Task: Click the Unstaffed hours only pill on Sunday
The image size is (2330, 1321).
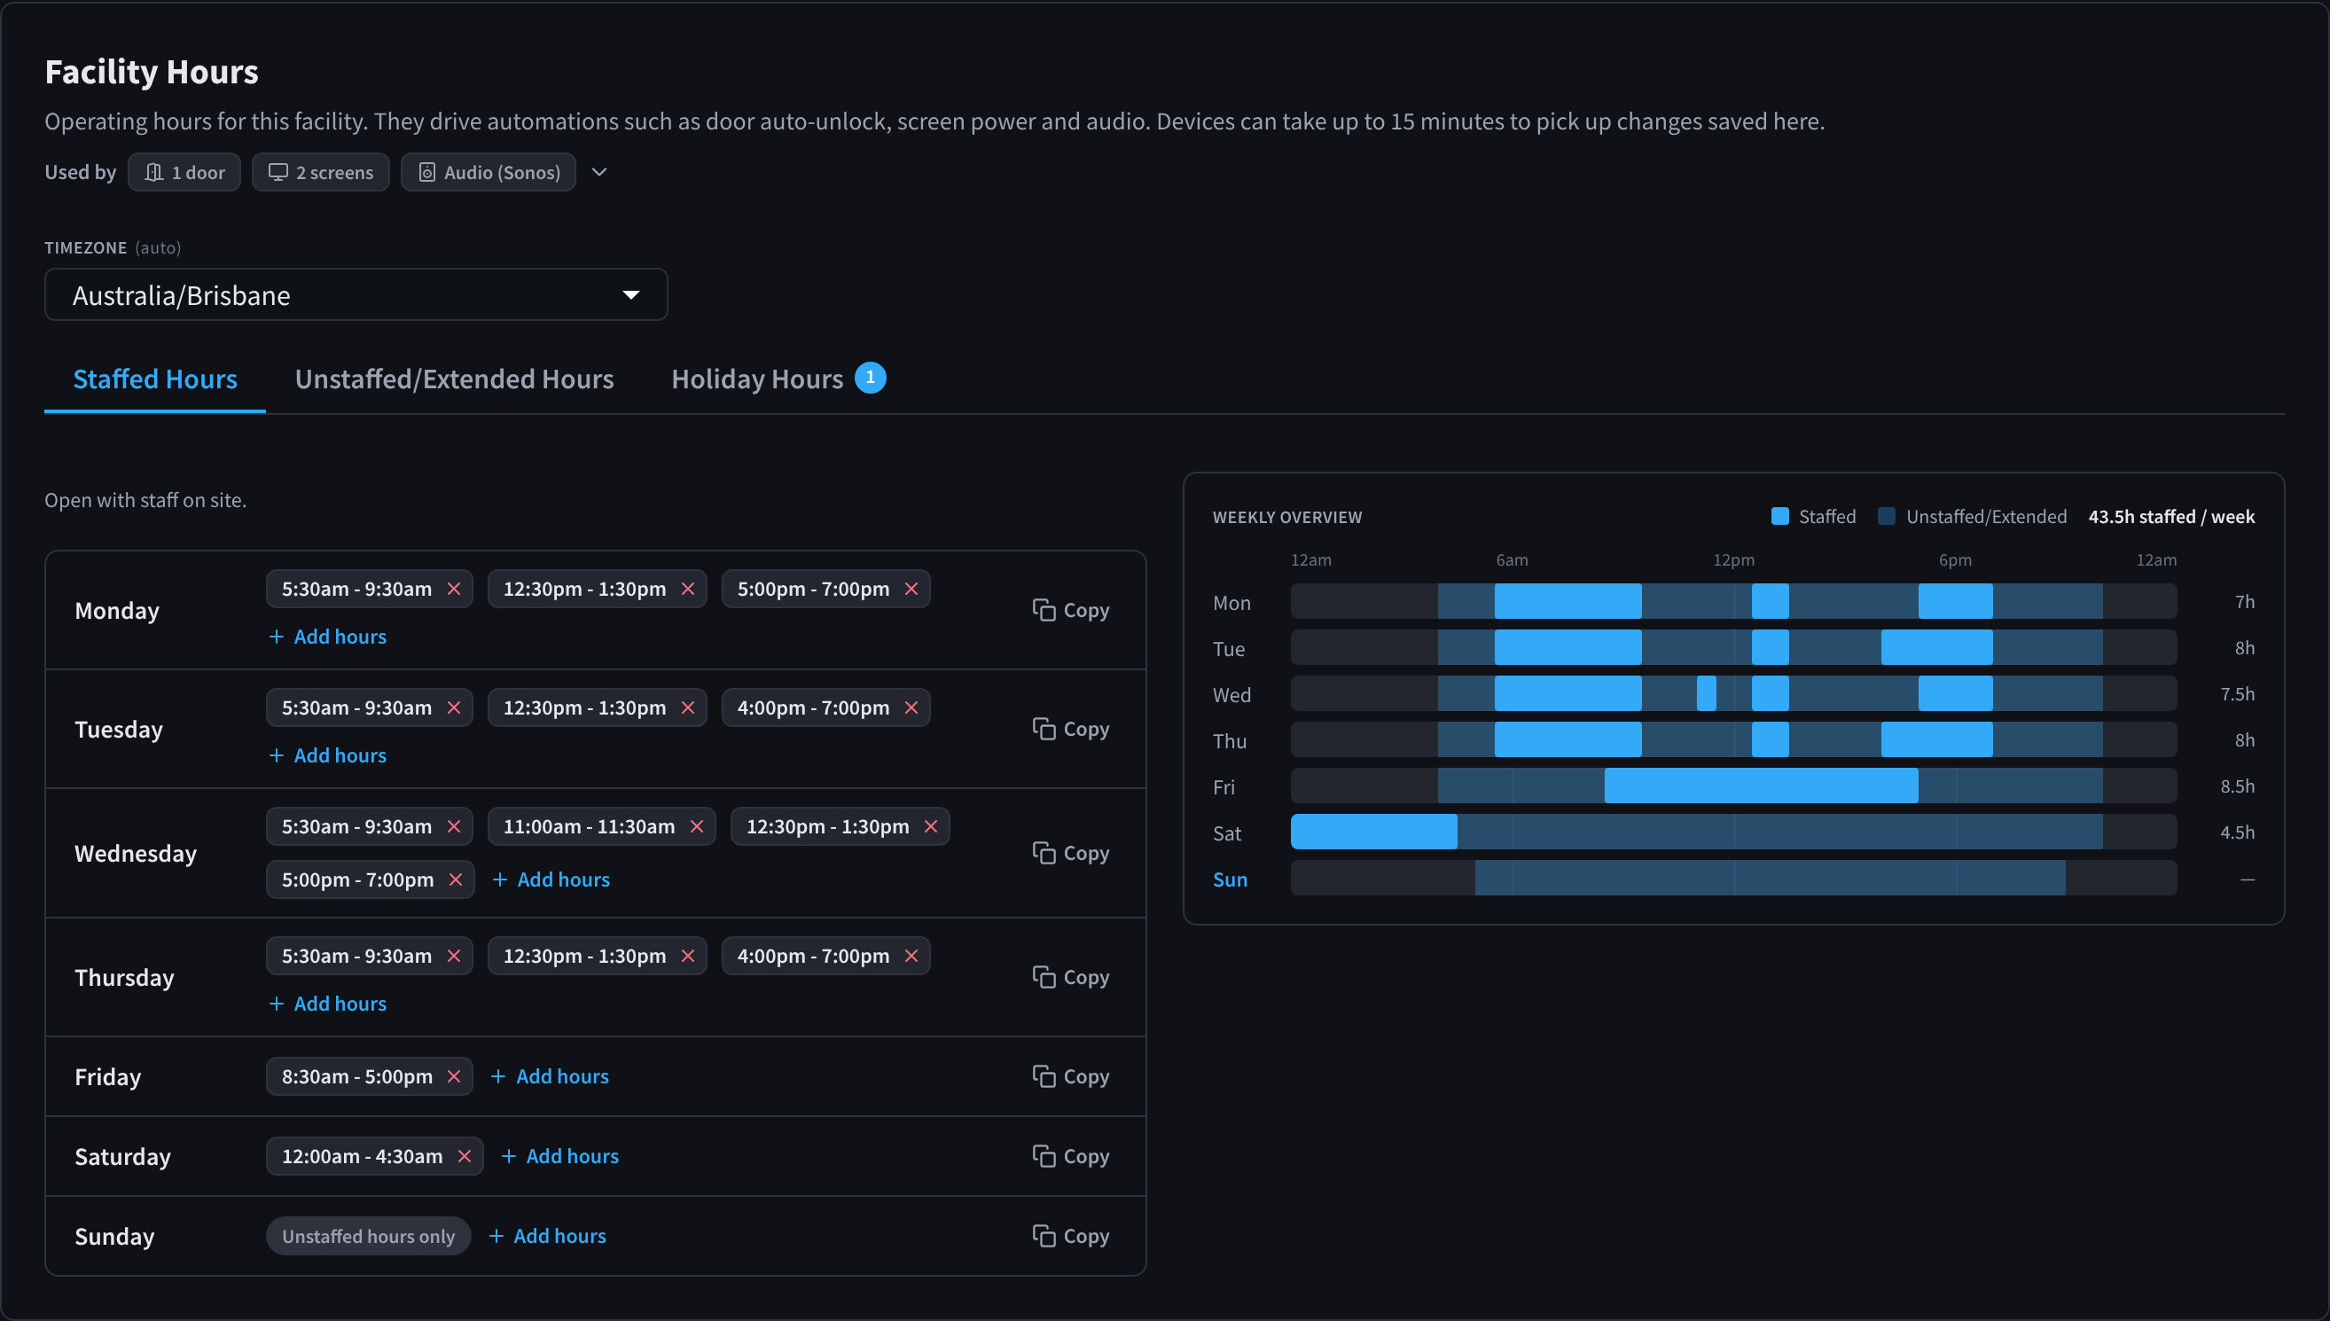Action: [368, 1236]
